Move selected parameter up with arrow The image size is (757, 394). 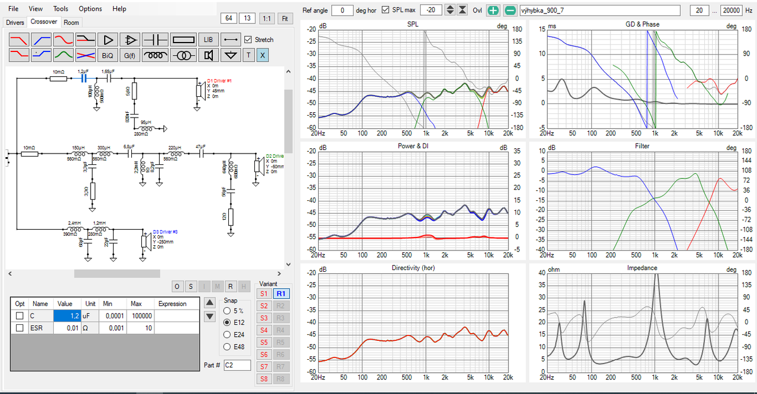209,302
